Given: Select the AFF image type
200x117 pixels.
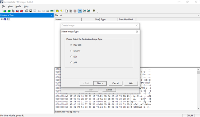Looking at the screenshot, I should coord(74,63).
